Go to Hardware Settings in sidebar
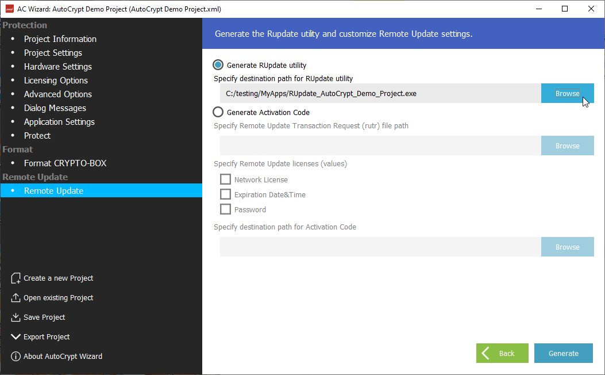 point(57,67)
